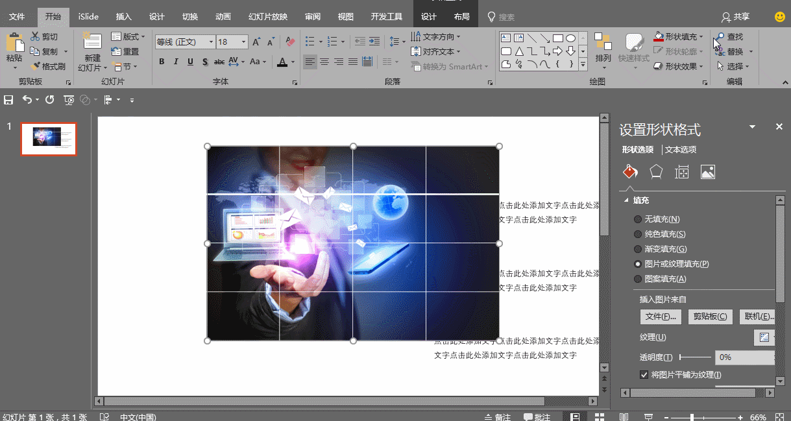
Task: Center-align the text
Action: pos(324,62)
